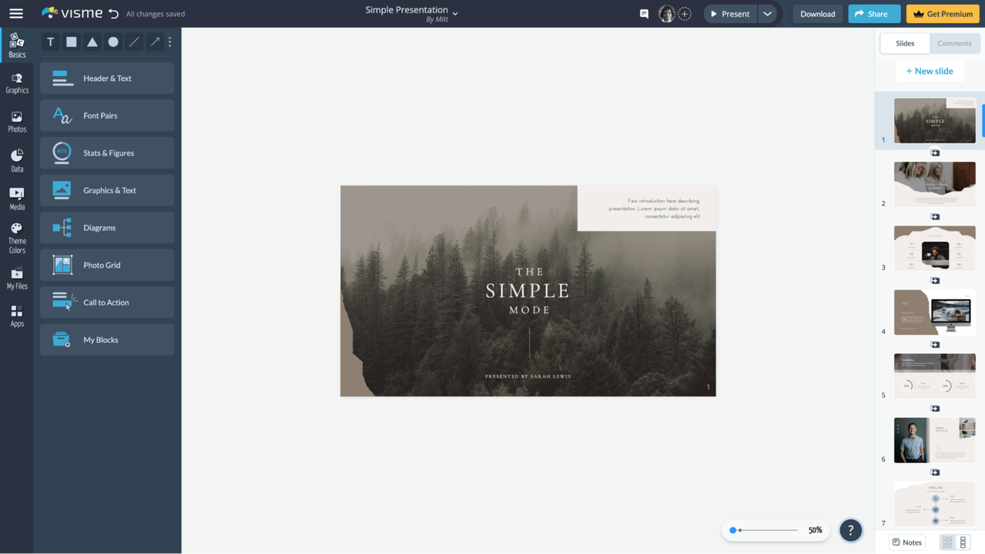Click the Present button
This screenshot has height=554, width=985.
[x=730, y=14]
